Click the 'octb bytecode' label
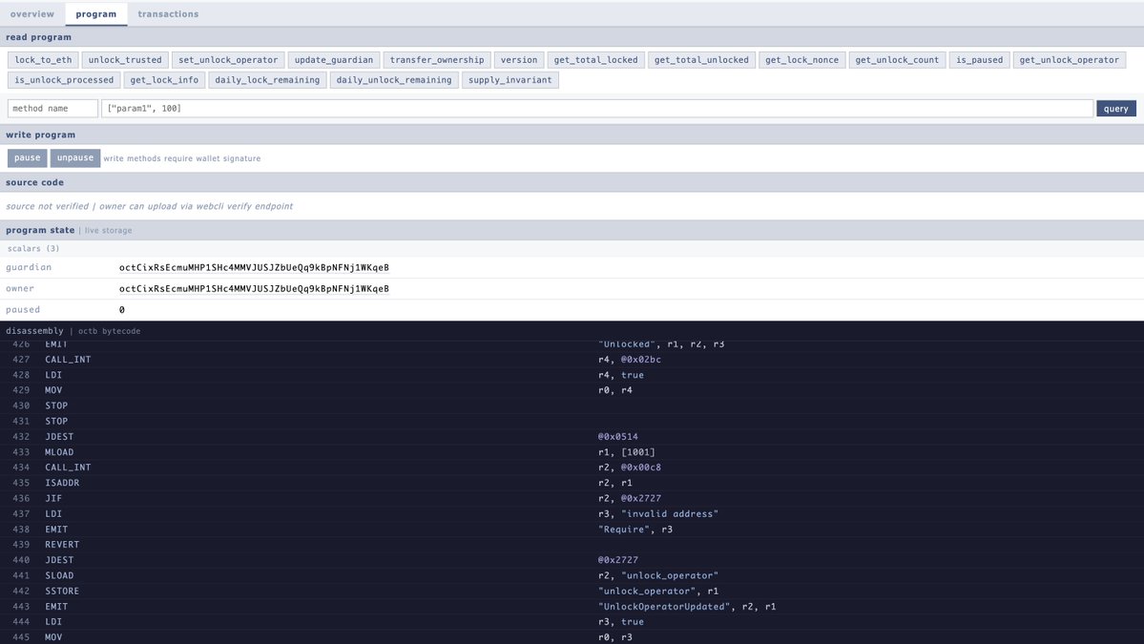The image size is (1144, 644). point(110,331)
